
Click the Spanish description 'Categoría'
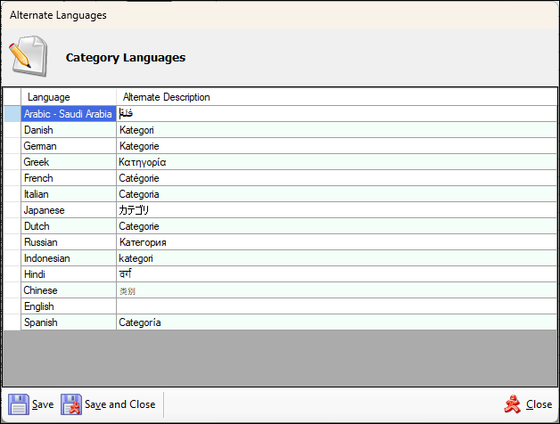140,322
